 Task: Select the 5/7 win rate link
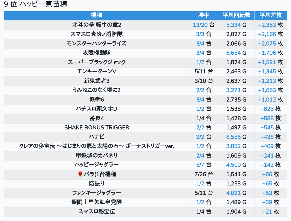[200, 165]
